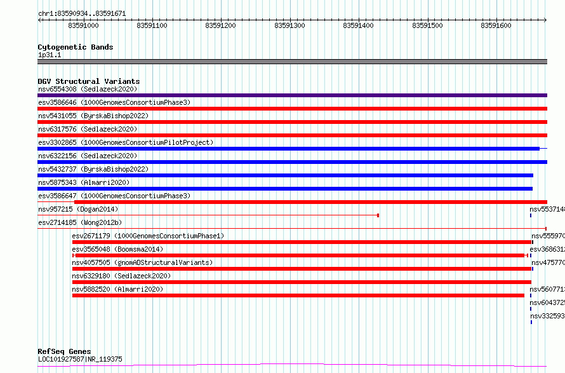This screenshot has height=373, width=565.
Task: Open the partially visible nsv555970 label
Action: (548, 236)
